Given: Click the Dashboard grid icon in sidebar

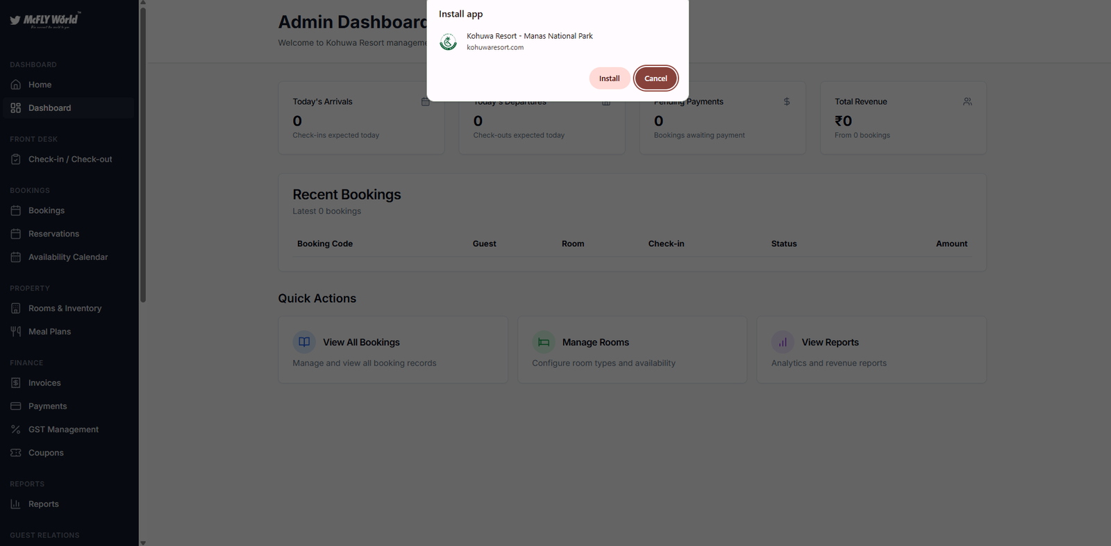Looking at the screenshot, I should click(x=16, y=108).
